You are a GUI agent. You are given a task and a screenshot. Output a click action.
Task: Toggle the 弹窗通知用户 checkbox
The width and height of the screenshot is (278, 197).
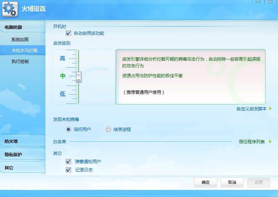68,162
